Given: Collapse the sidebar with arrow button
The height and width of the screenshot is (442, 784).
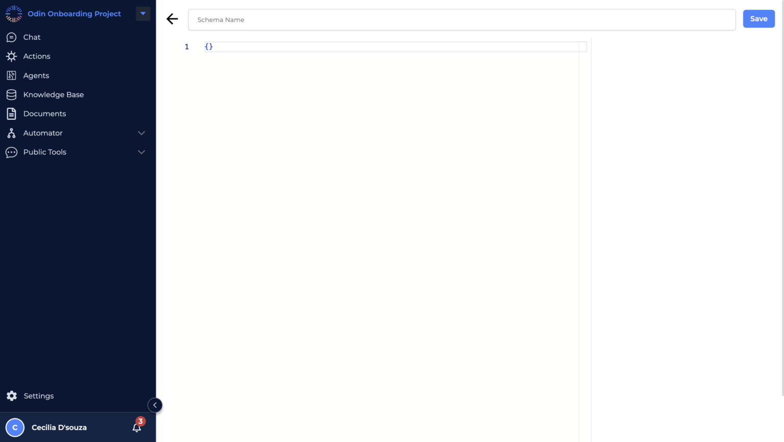Looking at the screenshot, I should (155, 405).
